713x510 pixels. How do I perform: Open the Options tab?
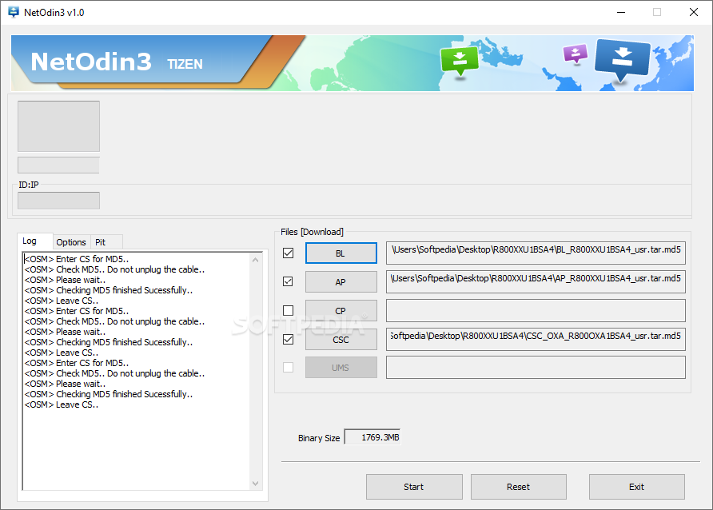point(71,242)
